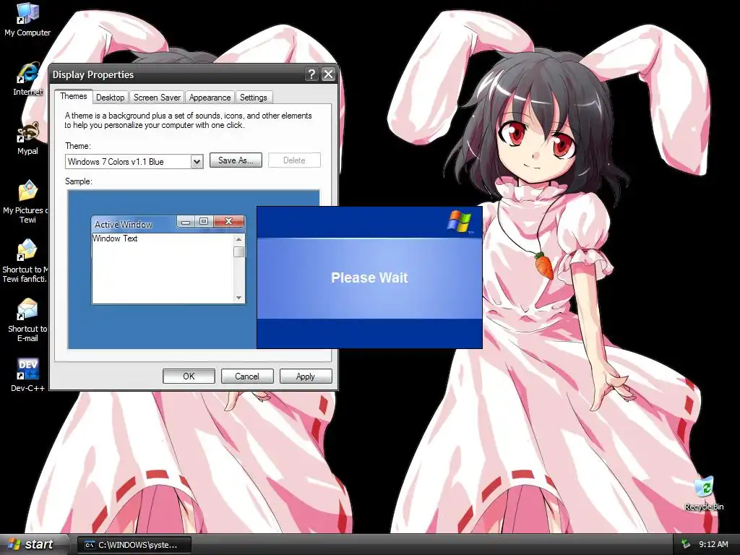Confirm with the OK button
The width and height of the screenshot is (740, 555).
(x=189, y=376)
